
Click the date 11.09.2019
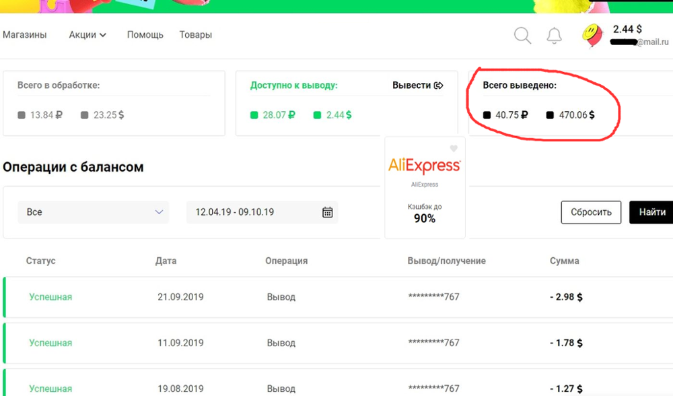click(x=180, y=343)
